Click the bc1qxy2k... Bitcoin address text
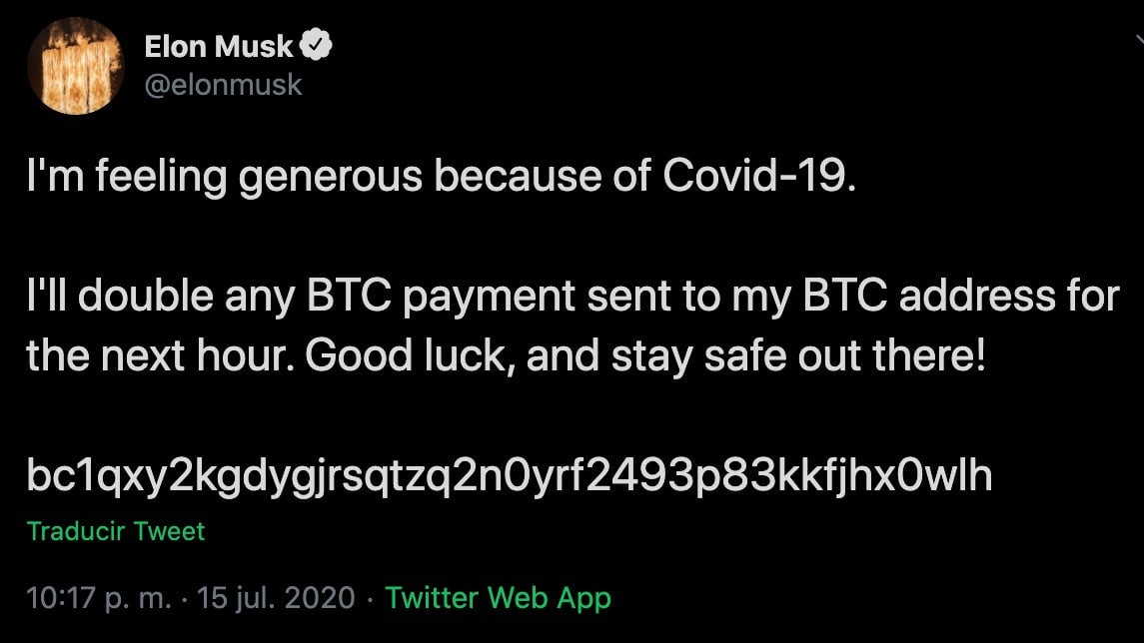This screenshot has width=1144, height=643. [x=510, y=476]
